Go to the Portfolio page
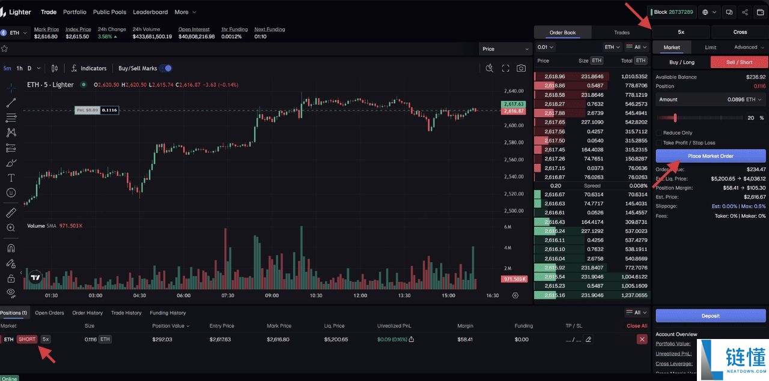Image resolution: width=769 pixels, height=381 pixels. click(x=74, y=12)
